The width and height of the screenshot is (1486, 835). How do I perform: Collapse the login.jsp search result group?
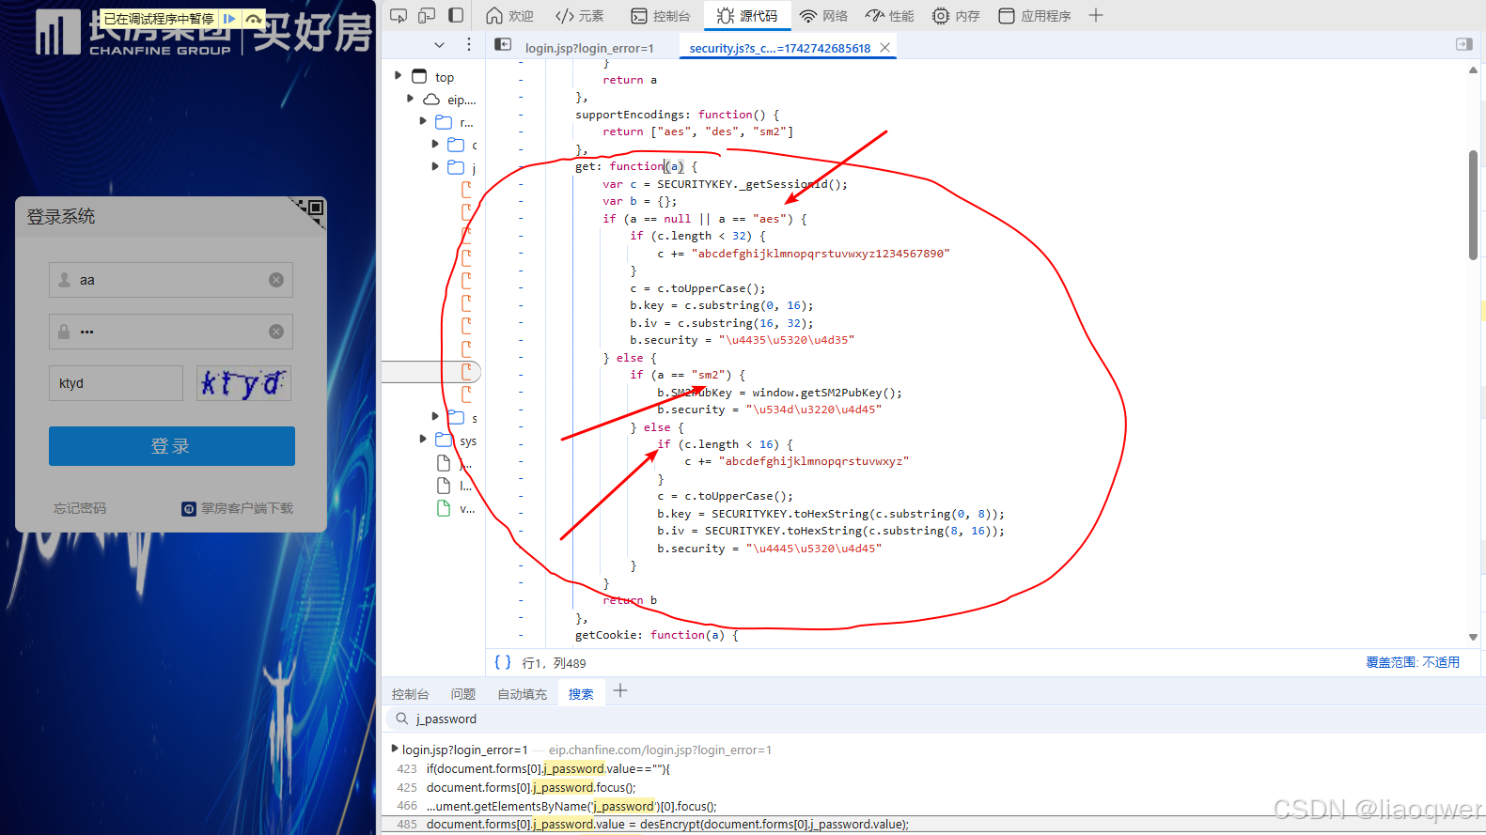(x=395, y=749)
